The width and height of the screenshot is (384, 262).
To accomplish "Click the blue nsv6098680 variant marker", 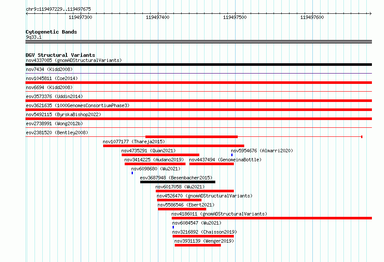I will [x=132, y=173].
